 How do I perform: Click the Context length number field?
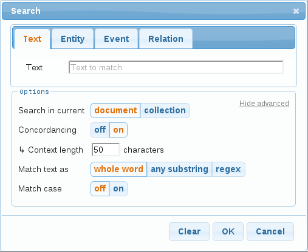(106, 150)
